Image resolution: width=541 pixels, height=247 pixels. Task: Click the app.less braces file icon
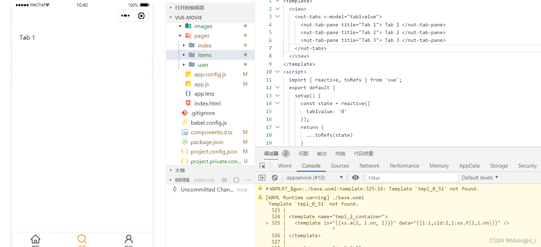pyautogui.click(x=188, y=93)
